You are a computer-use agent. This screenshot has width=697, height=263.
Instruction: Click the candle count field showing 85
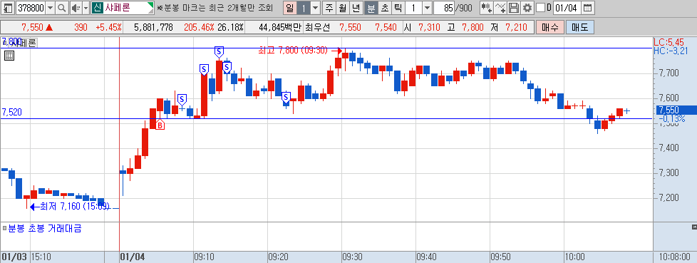[443, 8]
